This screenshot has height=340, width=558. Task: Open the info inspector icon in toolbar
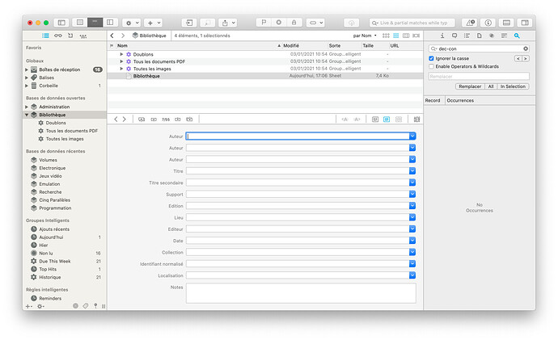488,23
